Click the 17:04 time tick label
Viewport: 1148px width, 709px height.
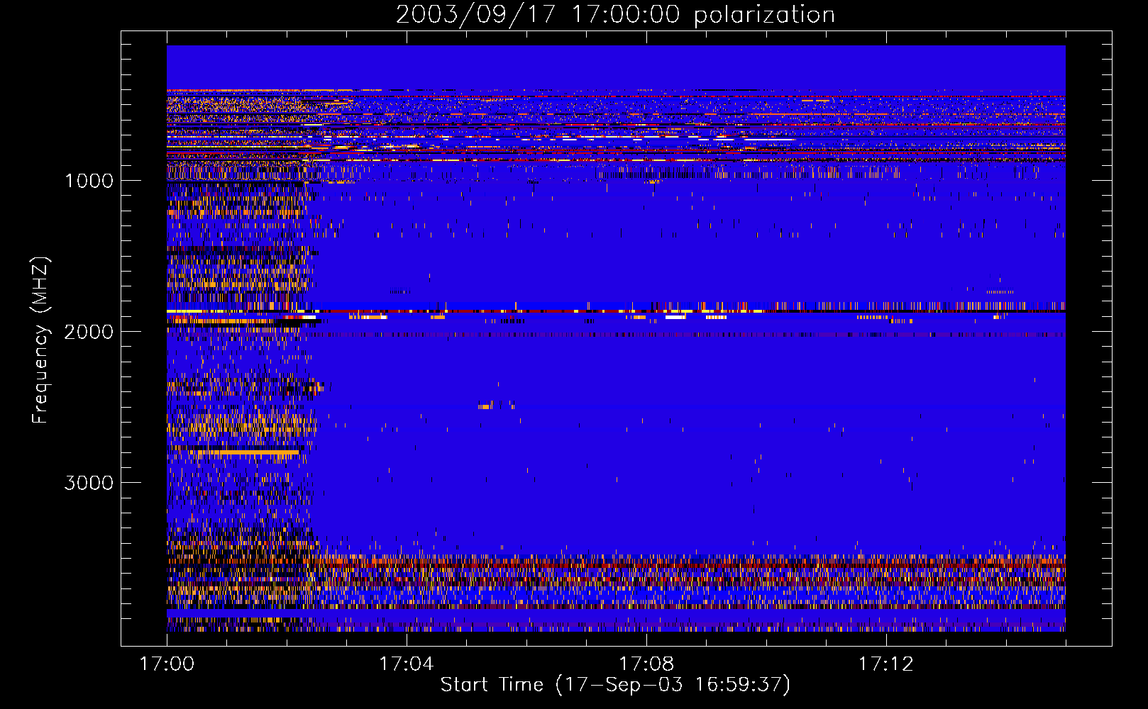pyautogui.click(x=406, y=664)
